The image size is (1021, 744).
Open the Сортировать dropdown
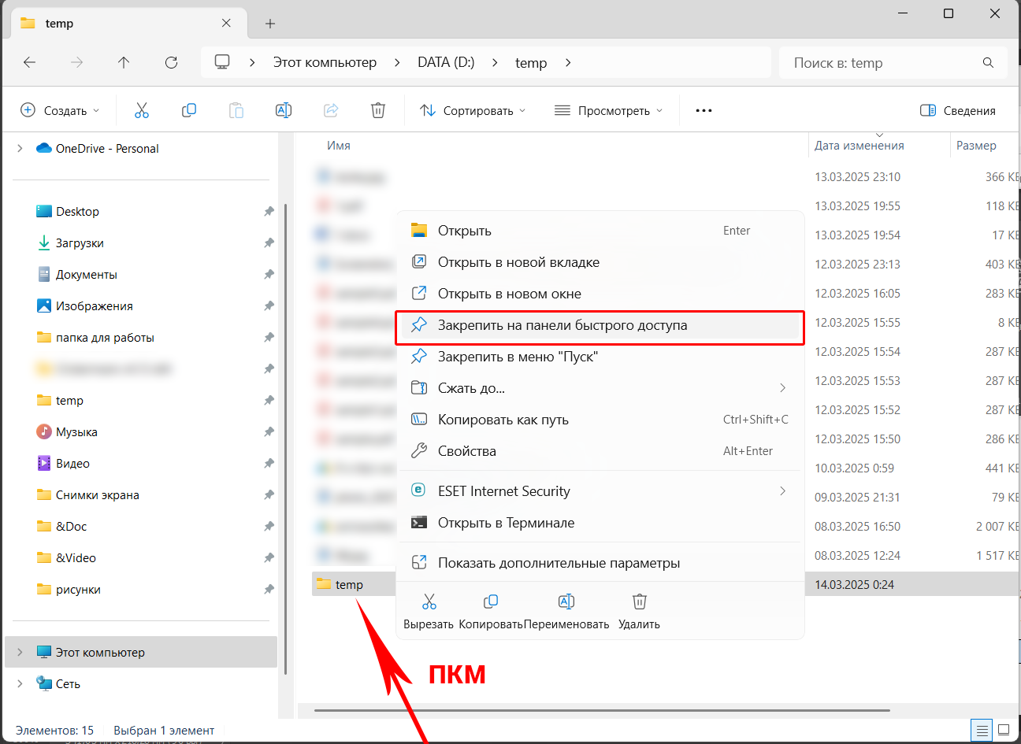pyautogui.click(x=473, y=111)
